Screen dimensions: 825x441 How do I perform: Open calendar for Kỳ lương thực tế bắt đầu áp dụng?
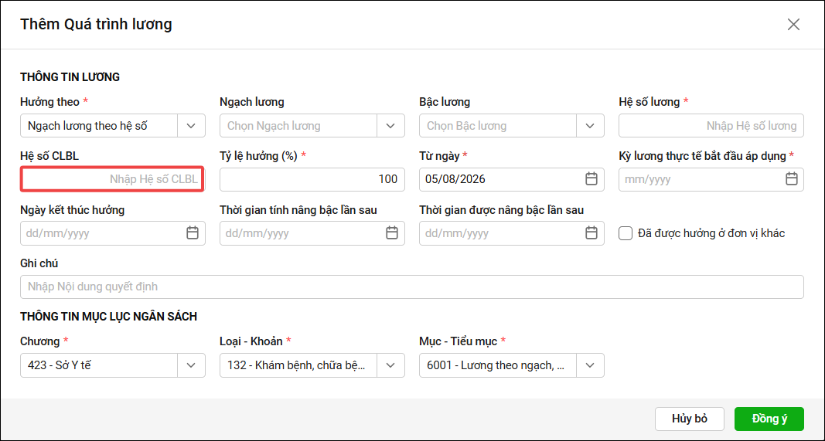(x=791, y=179)
